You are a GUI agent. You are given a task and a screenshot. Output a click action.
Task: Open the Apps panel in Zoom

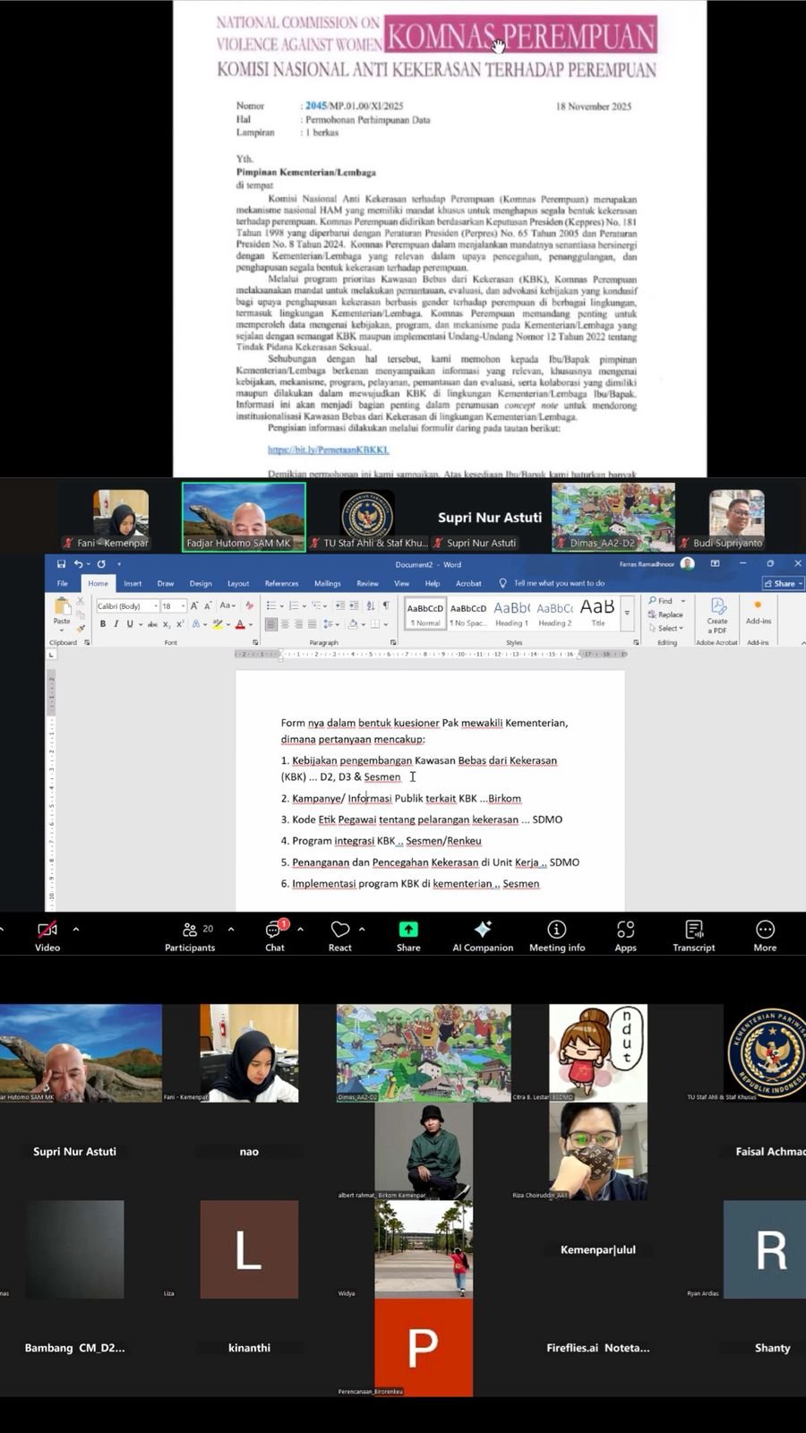pyautogui.click(x=625, y=935)
